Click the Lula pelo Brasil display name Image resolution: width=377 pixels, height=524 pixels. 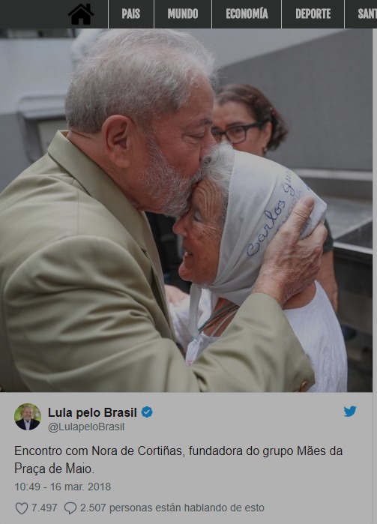pos(93,412)
